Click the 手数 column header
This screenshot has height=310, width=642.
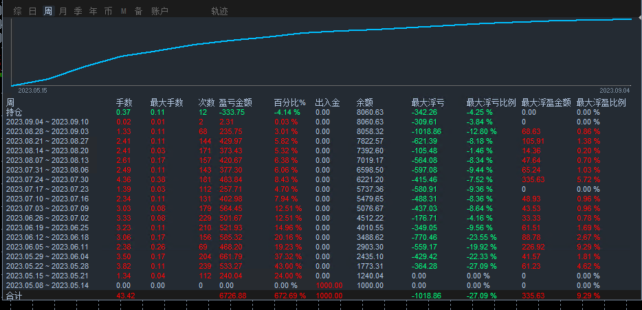(x=124, y=103)
